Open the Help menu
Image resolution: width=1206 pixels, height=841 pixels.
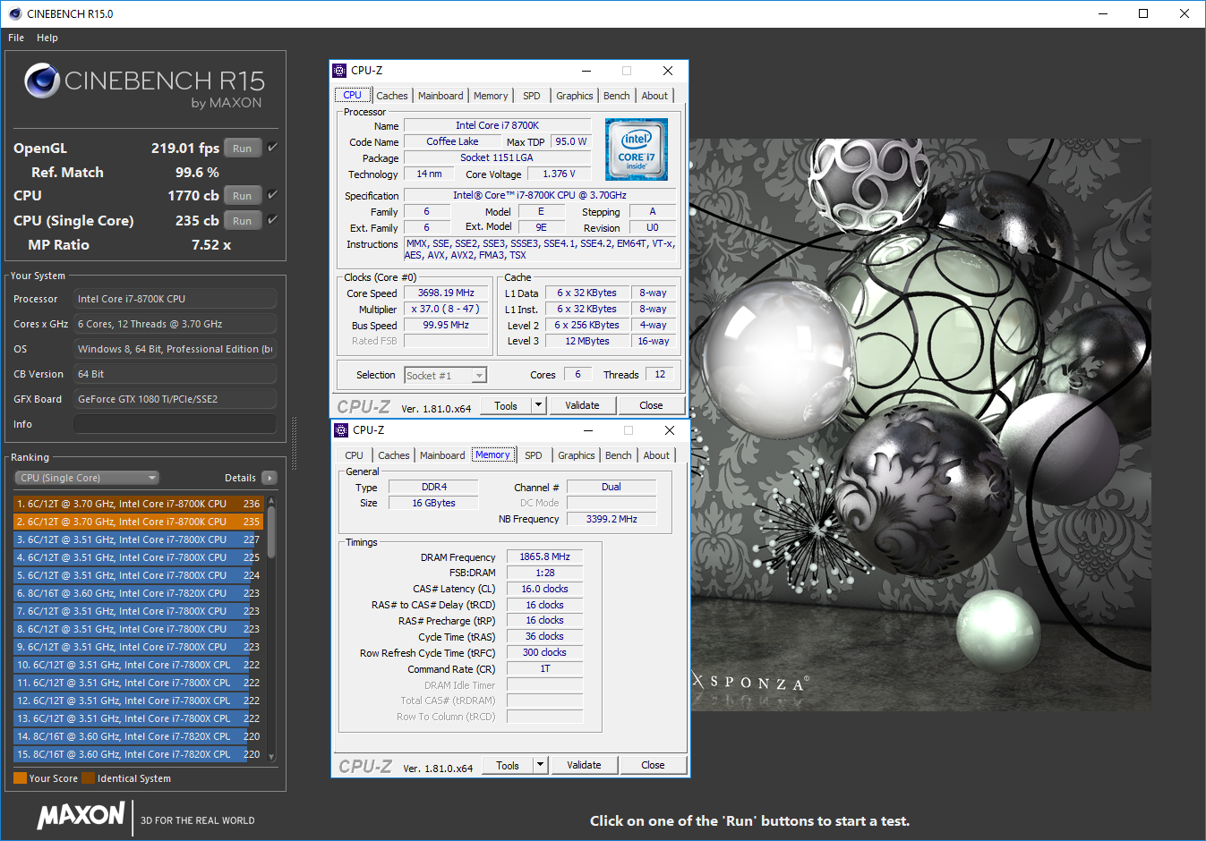pos(47,38)
